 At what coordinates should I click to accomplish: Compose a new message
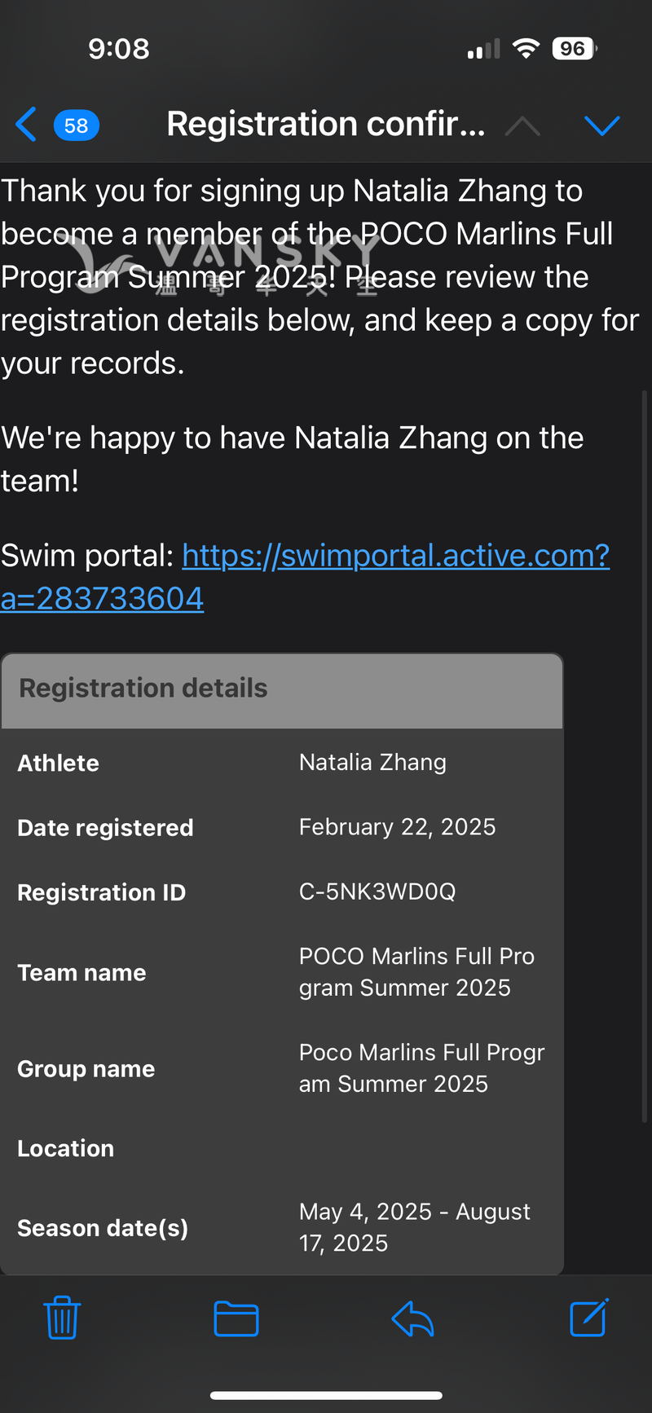[588, 1318]
